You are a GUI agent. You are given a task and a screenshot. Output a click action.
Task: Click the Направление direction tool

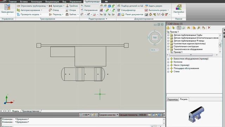coord(89,10)
